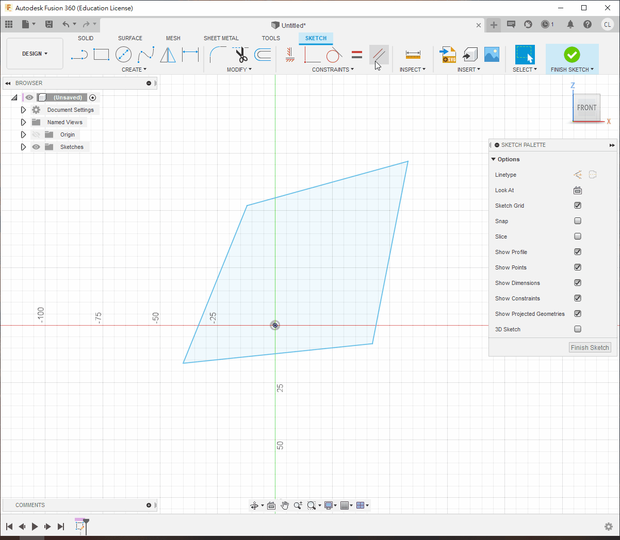Screen dimensions: 620x540
Task: Disable the Sketch Grid checkbox
Action: click(x=578, y=206)
